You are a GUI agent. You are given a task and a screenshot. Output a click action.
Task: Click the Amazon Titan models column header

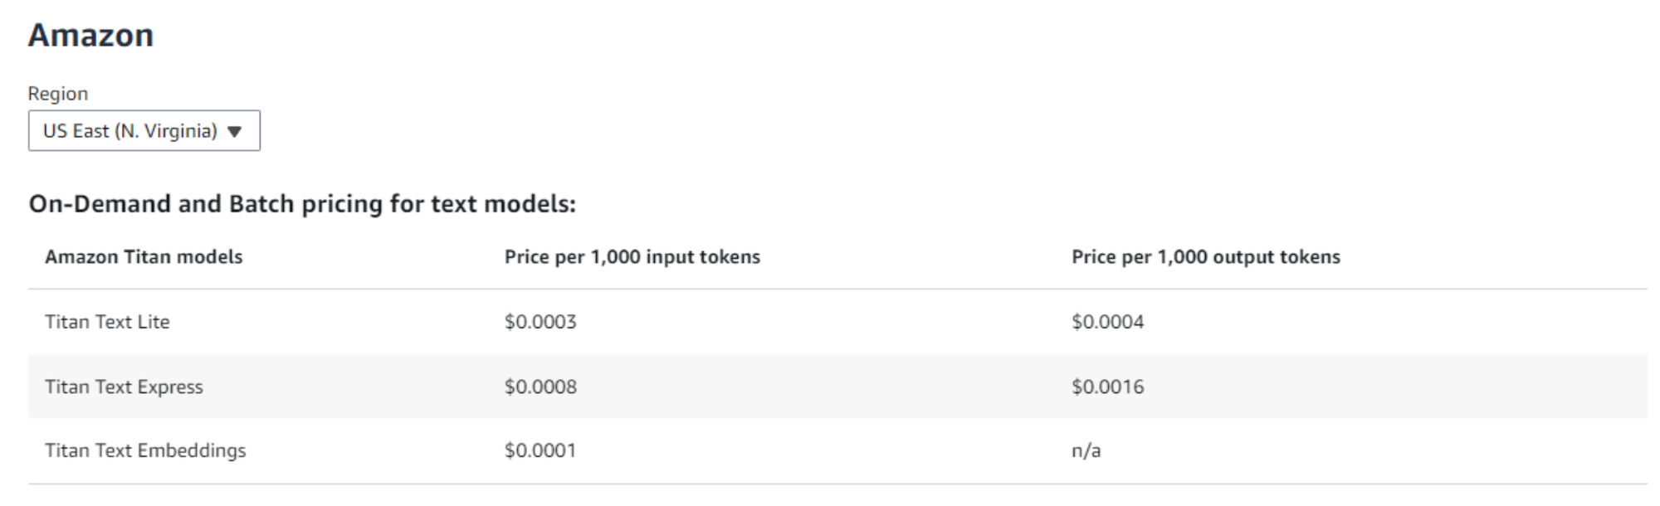click(x=144, y=257)
